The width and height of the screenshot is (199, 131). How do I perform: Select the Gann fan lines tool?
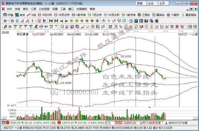click(67, 27)
